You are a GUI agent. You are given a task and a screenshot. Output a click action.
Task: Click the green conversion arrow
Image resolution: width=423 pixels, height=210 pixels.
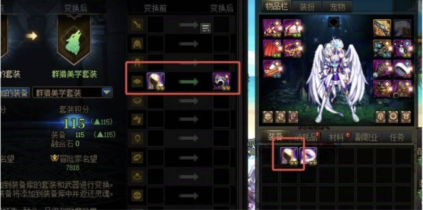189,81
